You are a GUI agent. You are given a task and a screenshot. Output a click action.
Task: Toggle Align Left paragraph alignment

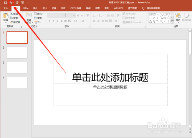pyautogui.click(x=94, y=21)
